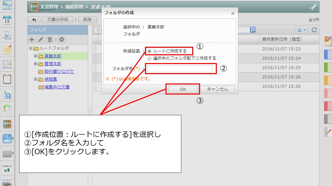Image resolution: width=332 pixels, height=186 pixels.
Task: Click キャンセル in the folder creation dialog
Action: point(218,89)
